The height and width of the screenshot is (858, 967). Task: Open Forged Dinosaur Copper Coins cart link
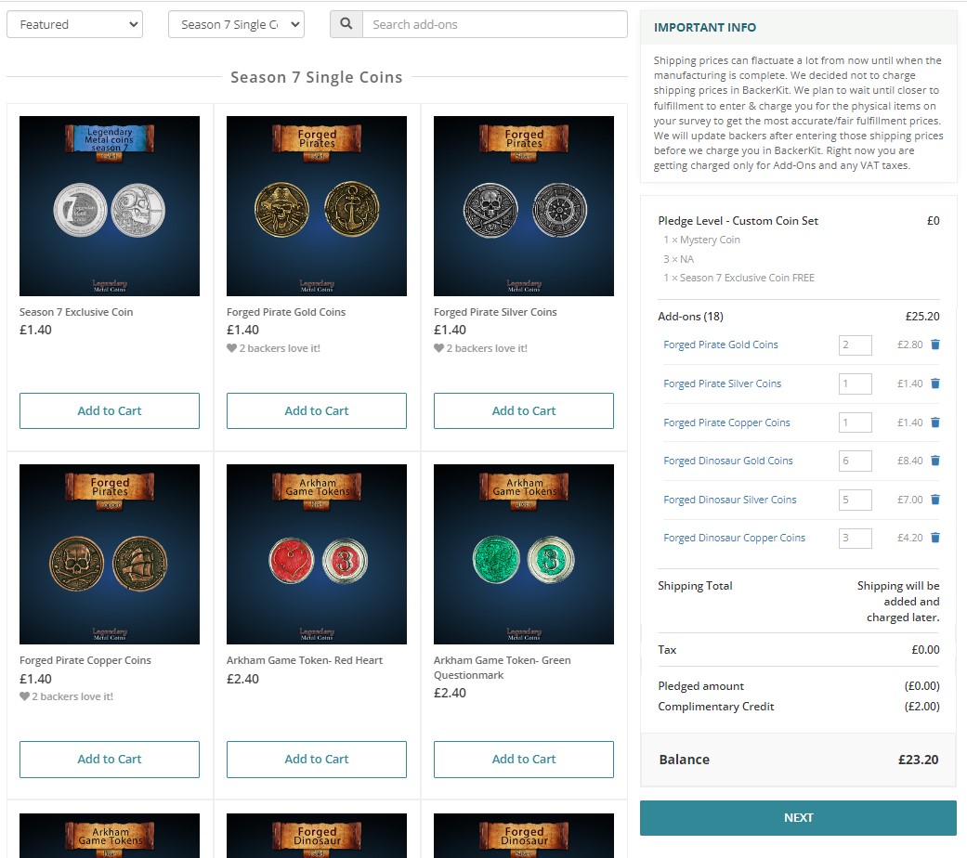point(734,538)
